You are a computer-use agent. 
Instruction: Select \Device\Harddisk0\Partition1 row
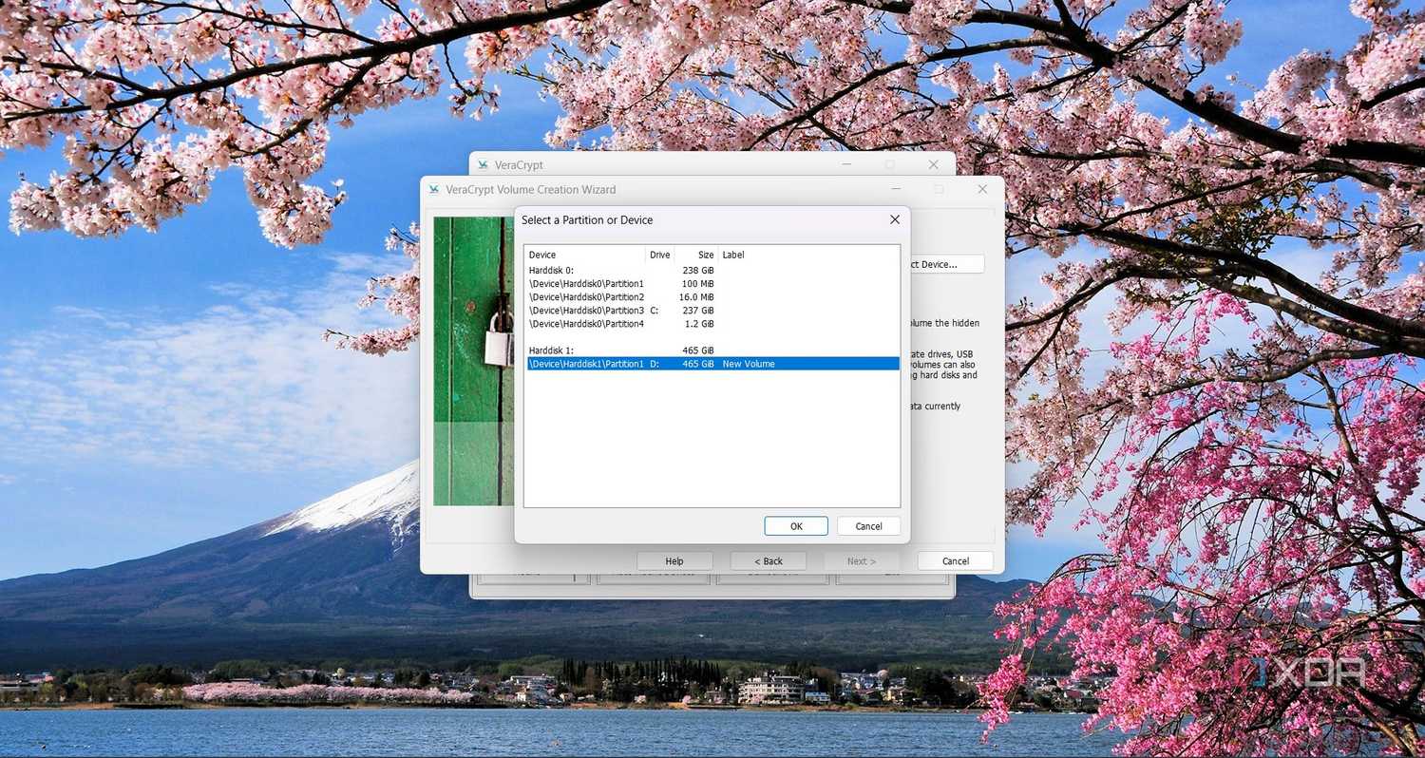[x=712, y=283]
